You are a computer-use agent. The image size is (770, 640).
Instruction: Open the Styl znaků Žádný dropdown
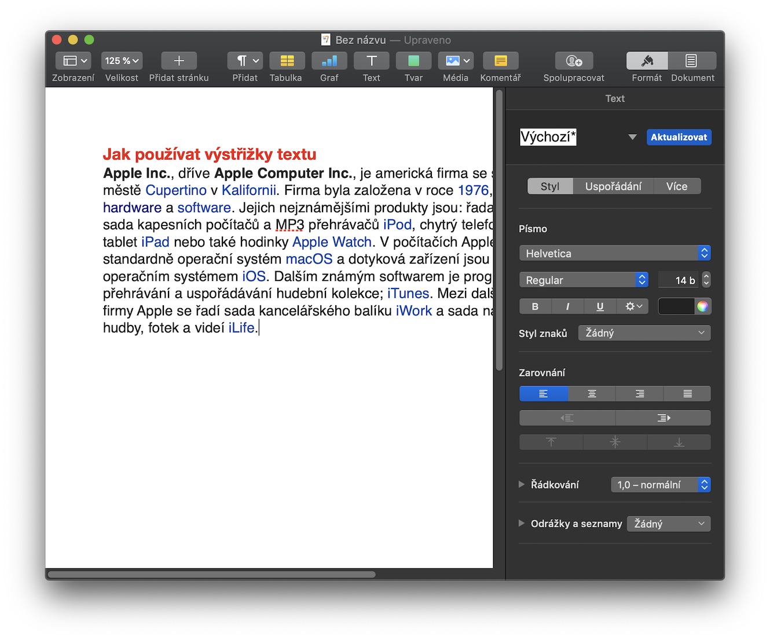click(x=644, y=333)
